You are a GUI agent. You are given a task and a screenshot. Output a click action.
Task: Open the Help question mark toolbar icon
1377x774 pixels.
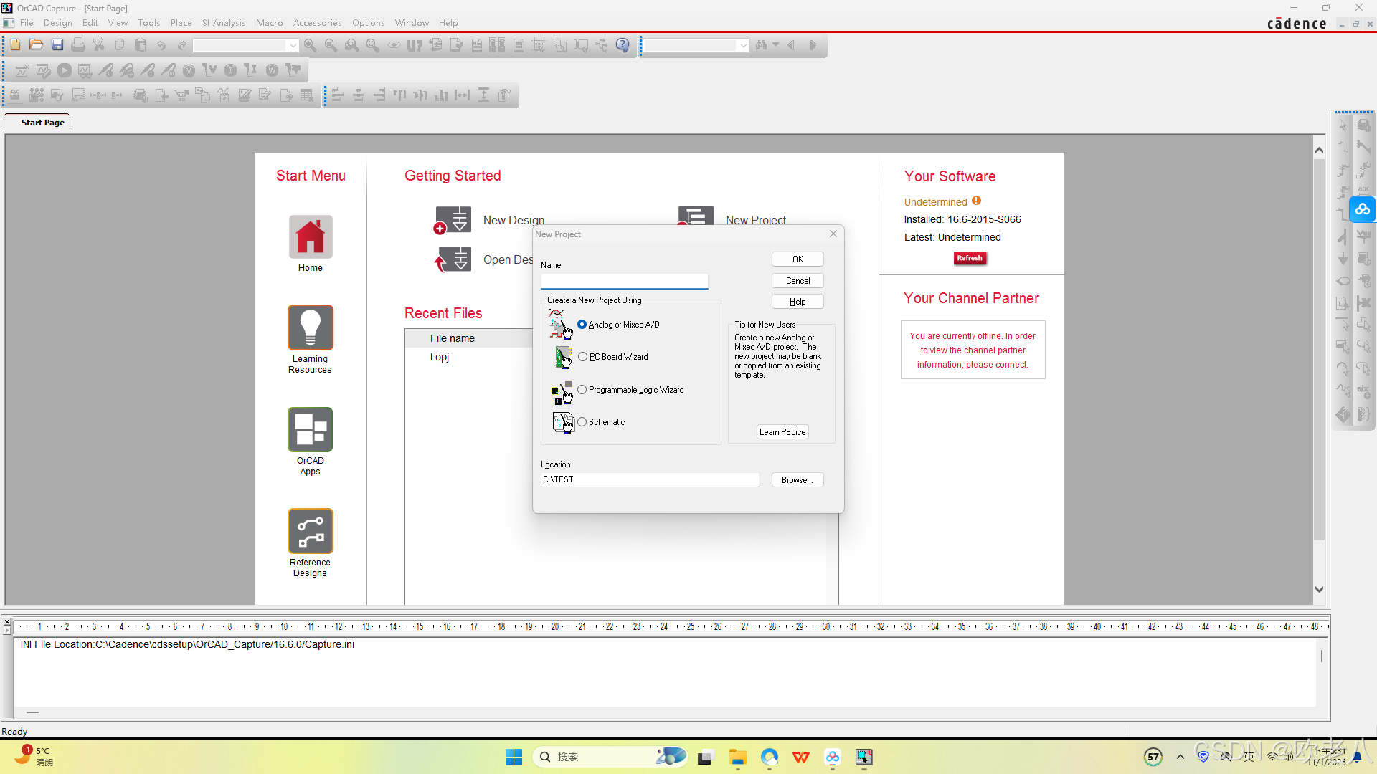(x=623, y=45)
